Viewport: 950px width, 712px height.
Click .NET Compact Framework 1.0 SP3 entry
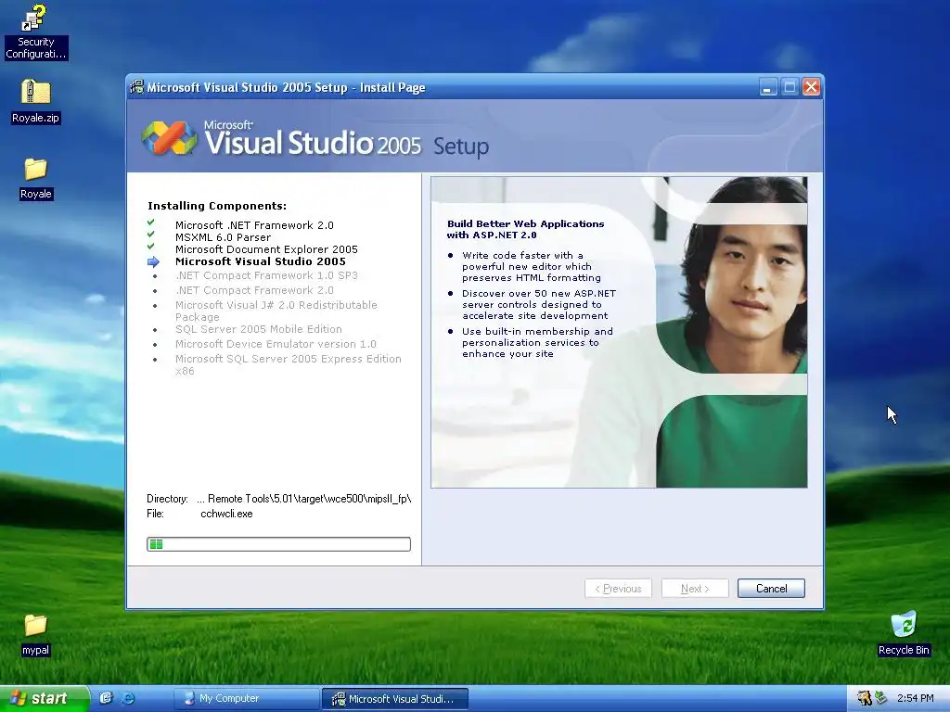click(x=266, y=275)
